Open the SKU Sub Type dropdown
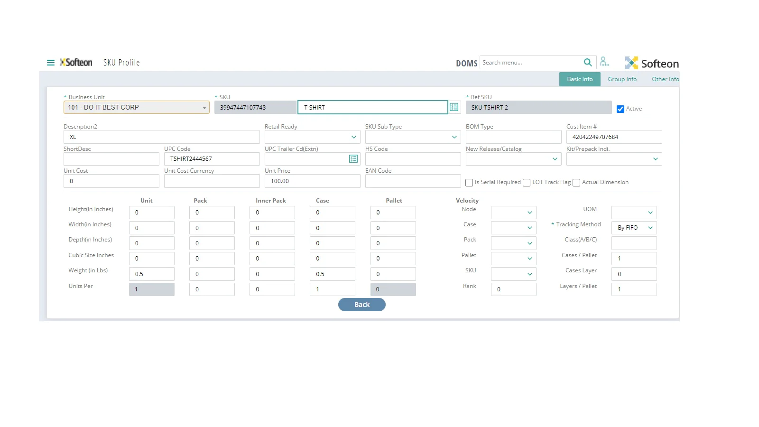Viewport: 759px width, 427px height. click(x=454, y=137)
